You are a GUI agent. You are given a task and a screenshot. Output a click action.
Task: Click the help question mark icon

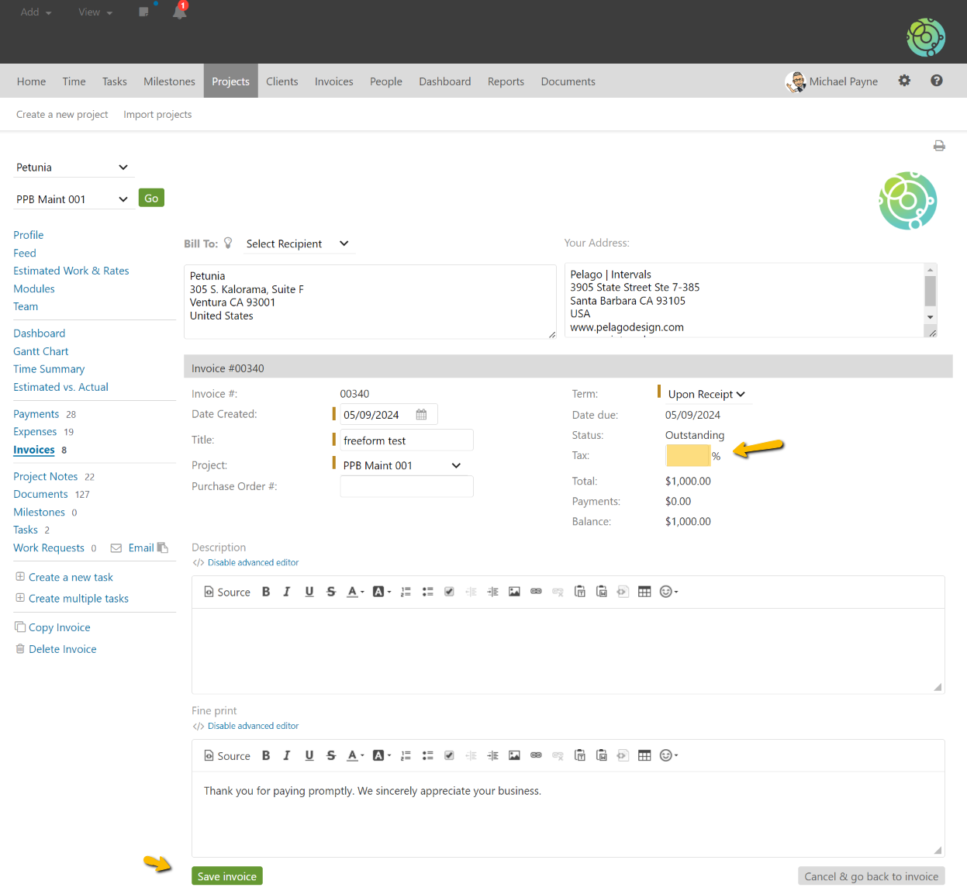937,81
